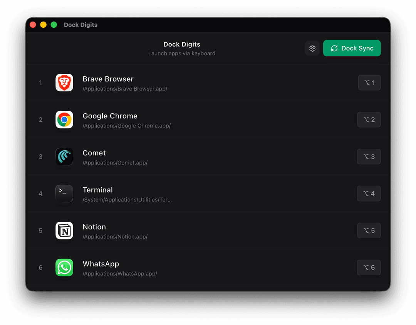Click the Comet app icon
Screen dimensions: 416x325
click(x=64, y=157)
